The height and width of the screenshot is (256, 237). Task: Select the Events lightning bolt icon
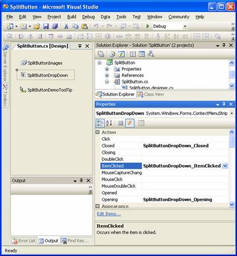pos(130,123)
